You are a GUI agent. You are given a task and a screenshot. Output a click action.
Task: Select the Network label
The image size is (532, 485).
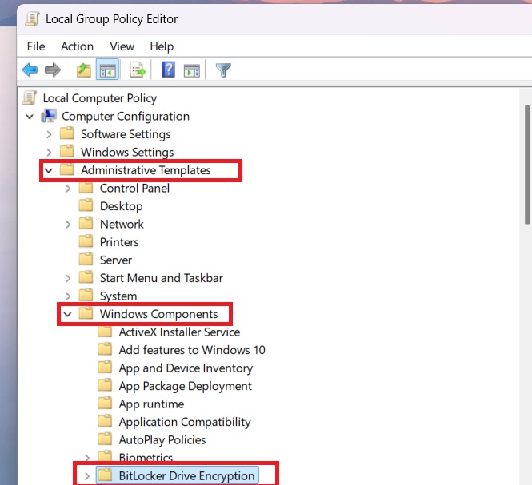pyautogui.click(x=122, y=224)
